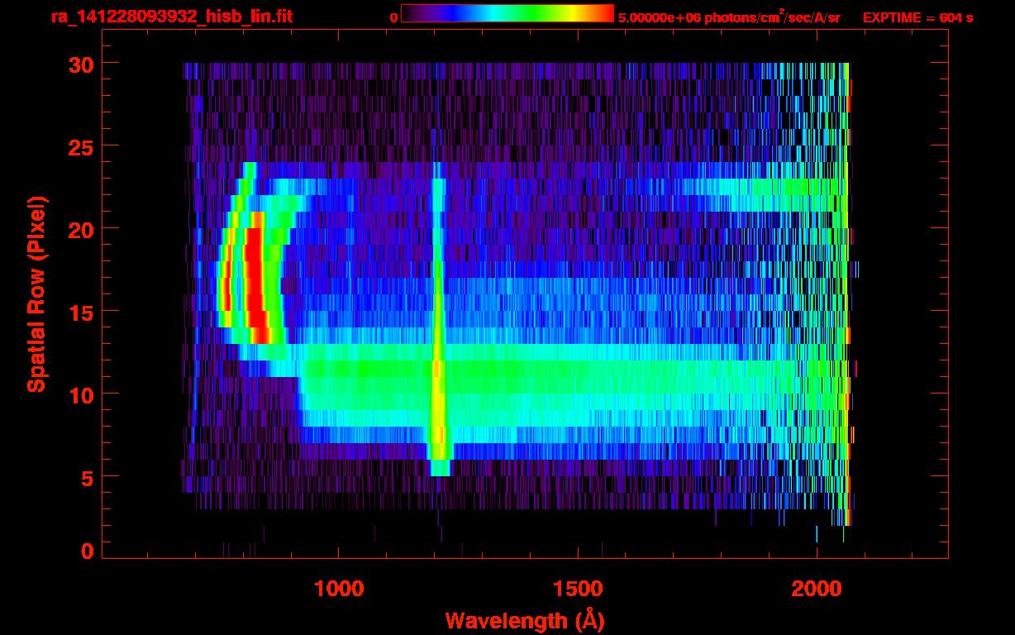Click the colorbar minimum value 0
The width and height of the screenshot is (1015, 635).
(x=394, y=17)
